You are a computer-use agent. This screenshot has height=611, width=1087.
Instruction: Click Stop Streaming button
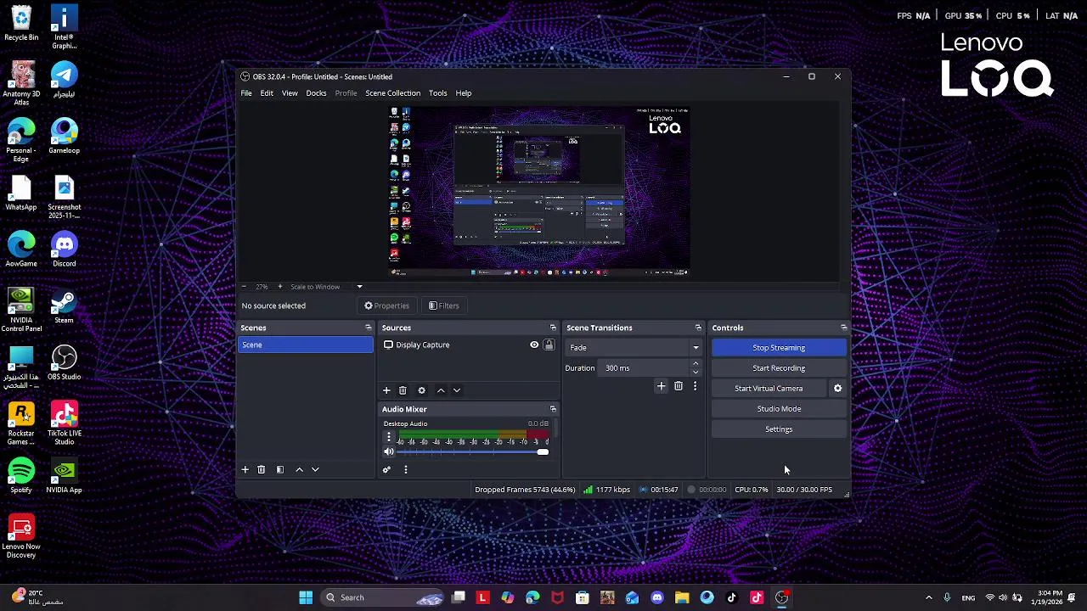tap(779, 348)
